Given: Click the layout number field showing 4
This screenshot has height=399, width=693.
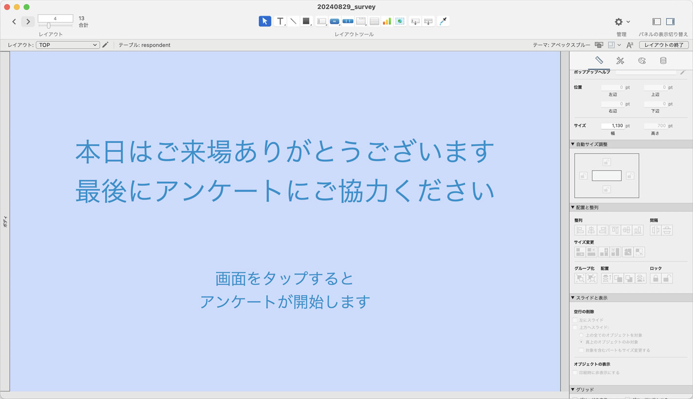Looking at the screenshot, I should (x=55, y=18).
